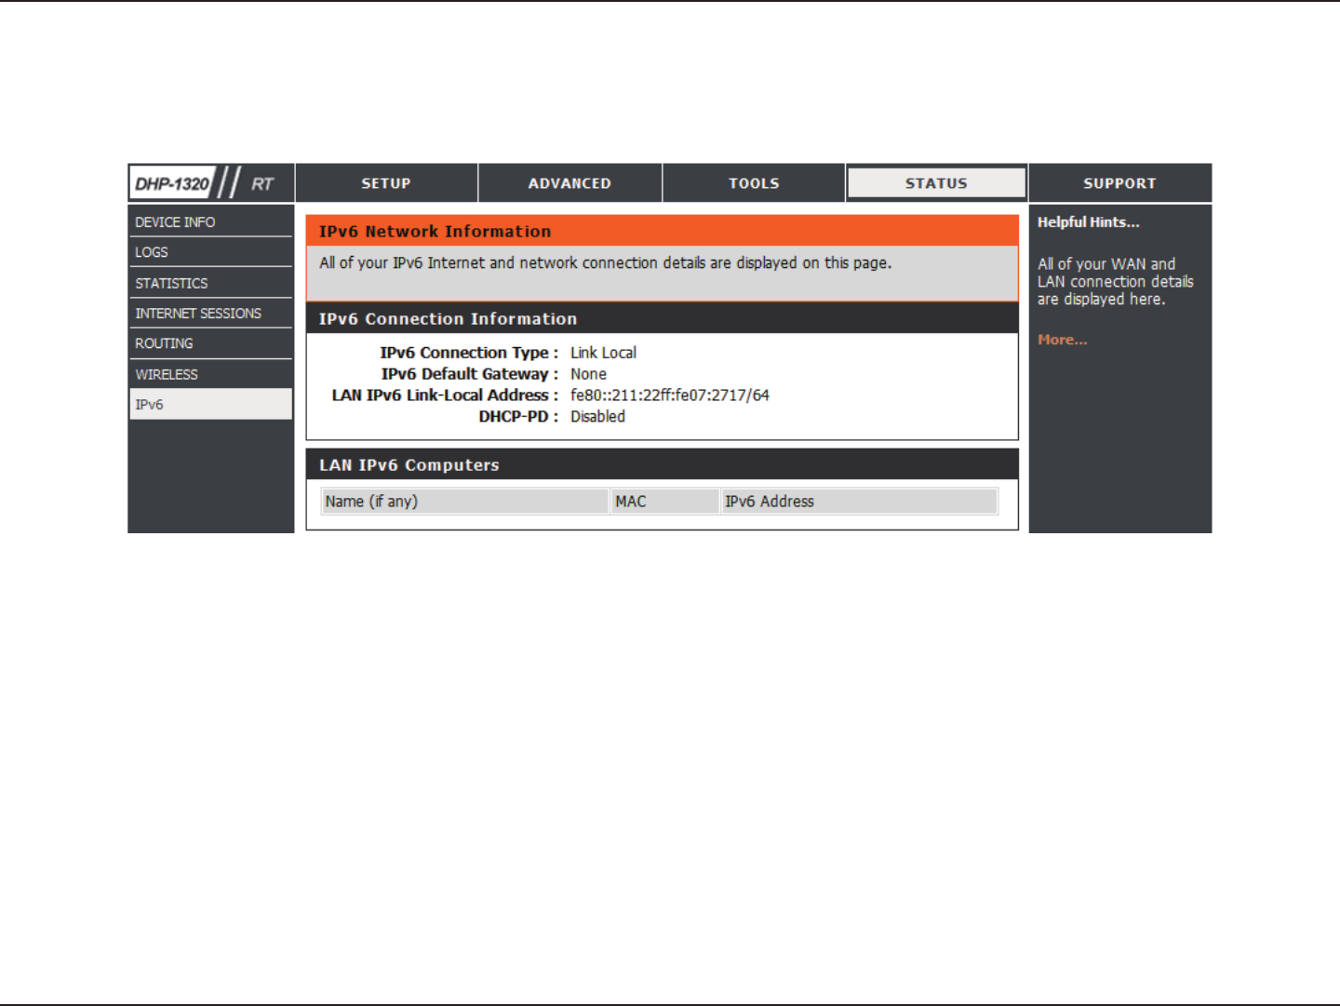Click the Name (if any) column header
Viewport: 1340px width, 1006px height.
[464, 502]
